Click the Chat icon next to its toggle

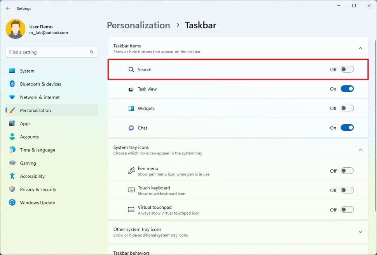131,128
